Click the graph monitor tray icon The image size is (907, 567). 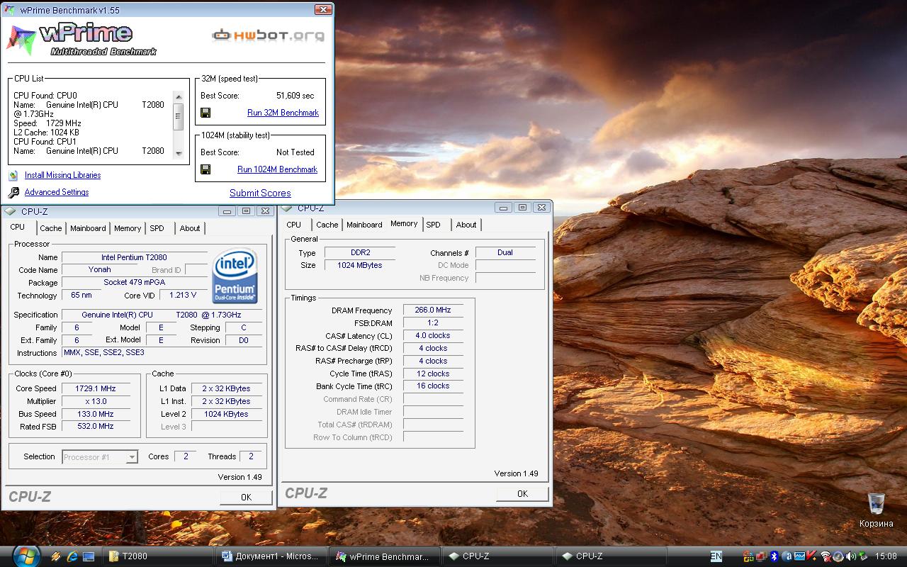click(x=799, y=556)
